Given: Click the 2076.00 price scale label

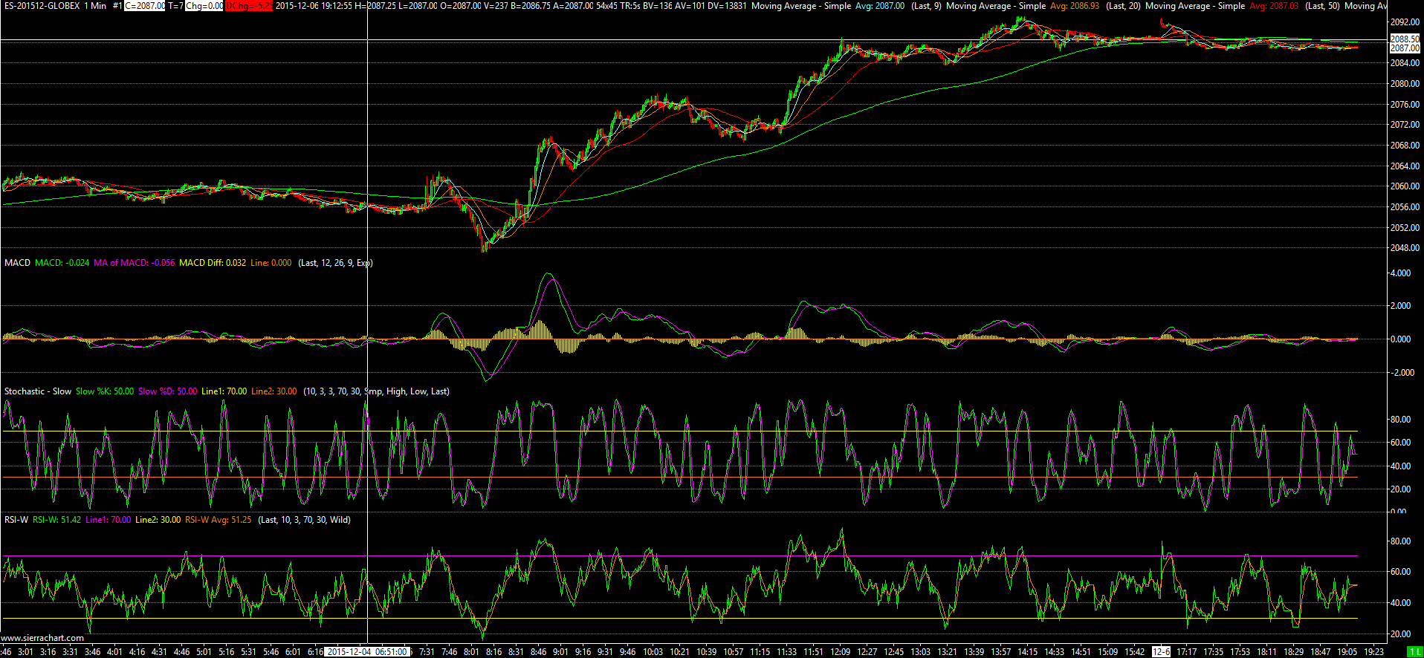Looking at the screenshot, I should [x=1405, y=104].
